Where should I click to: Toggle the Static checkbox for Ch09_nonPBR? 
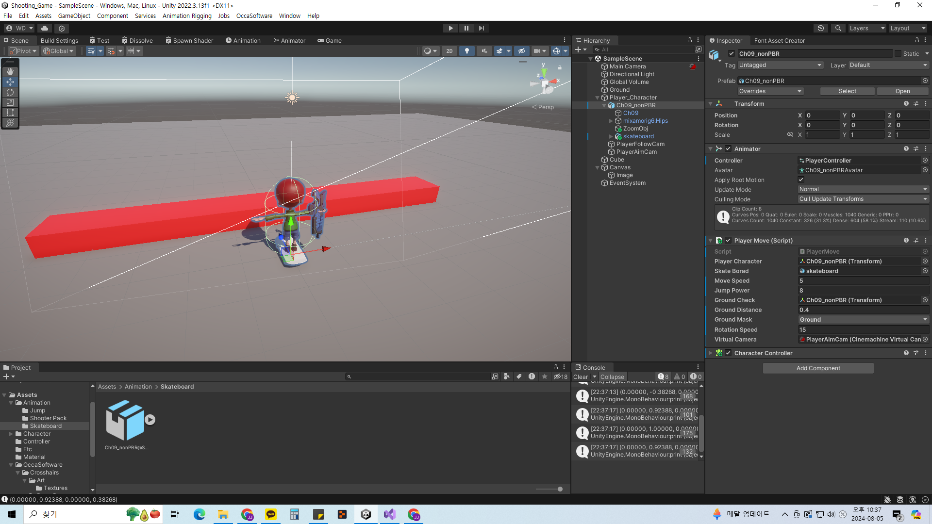pyautogui.click(x=898, y=54)
